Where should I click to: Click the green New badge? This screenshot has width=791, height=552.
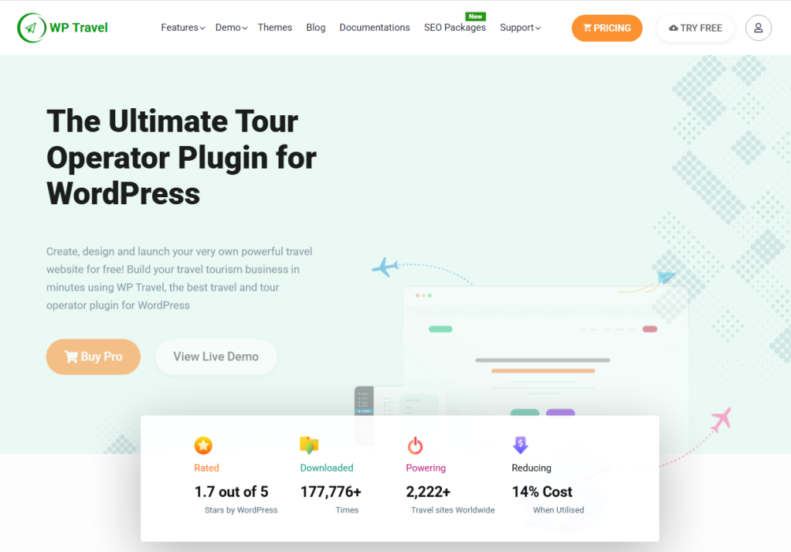[x=475, y=16]
